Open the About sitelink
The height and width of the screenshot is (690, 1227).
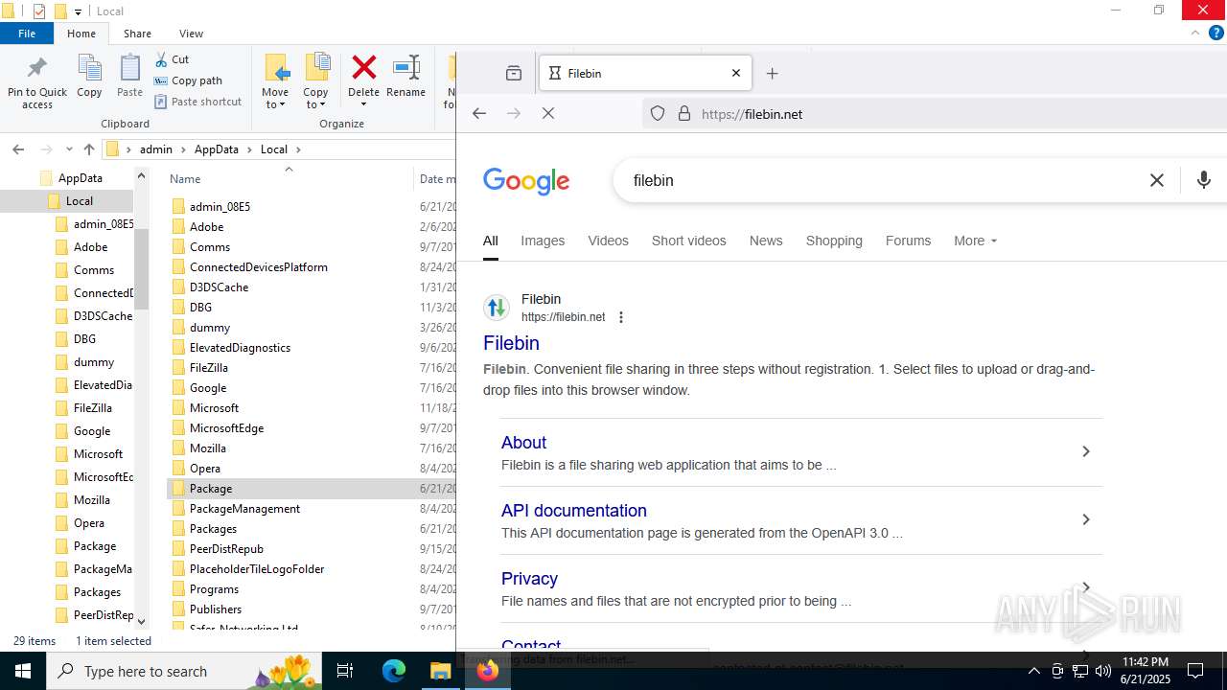click(523, 443)
